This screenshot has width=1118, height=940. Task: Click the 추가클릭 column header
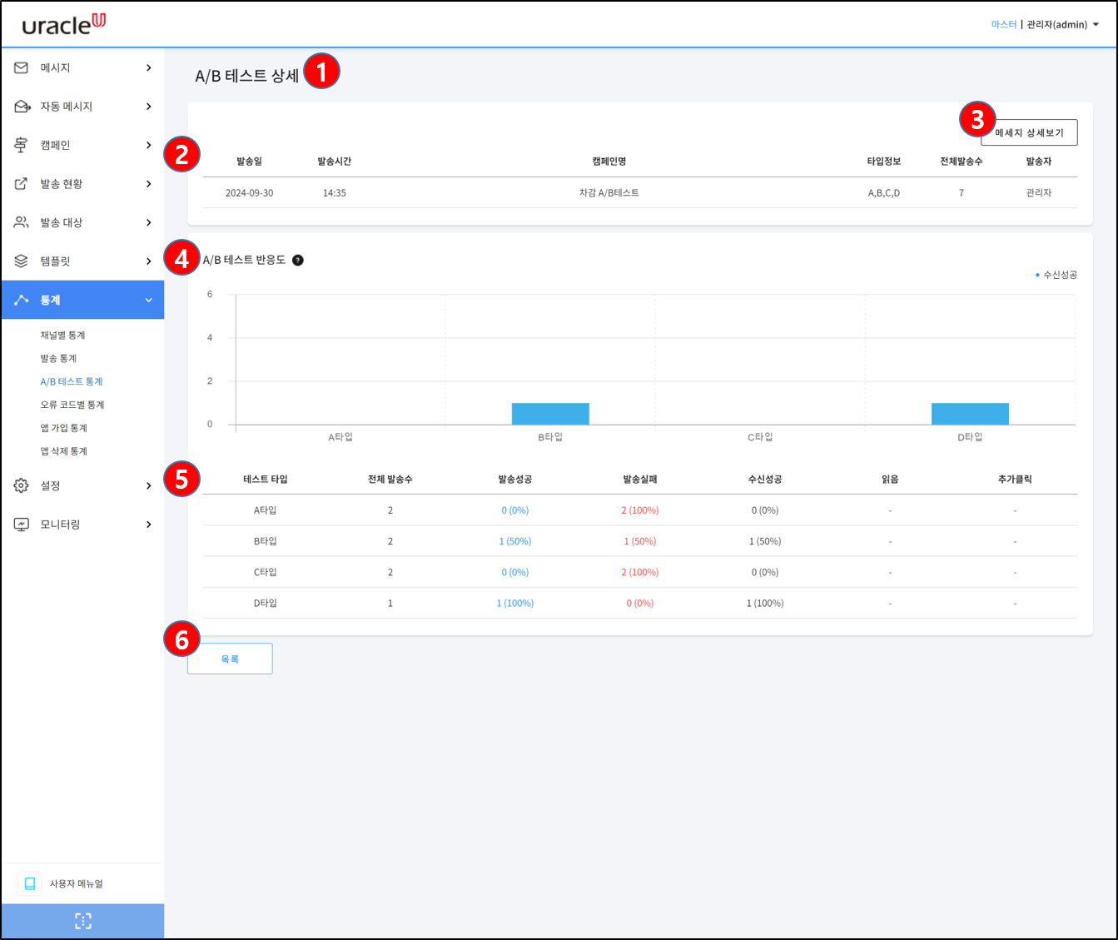1015,480
